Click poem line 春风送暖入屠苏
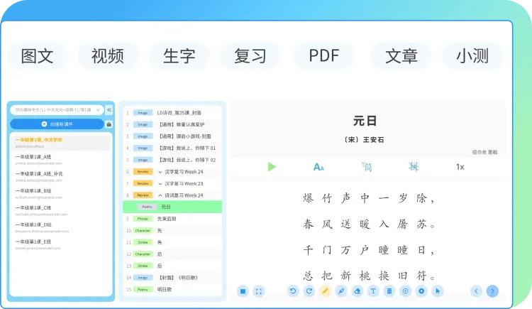Viewport: 532px width, 309px height. click(x=368, y=224)
